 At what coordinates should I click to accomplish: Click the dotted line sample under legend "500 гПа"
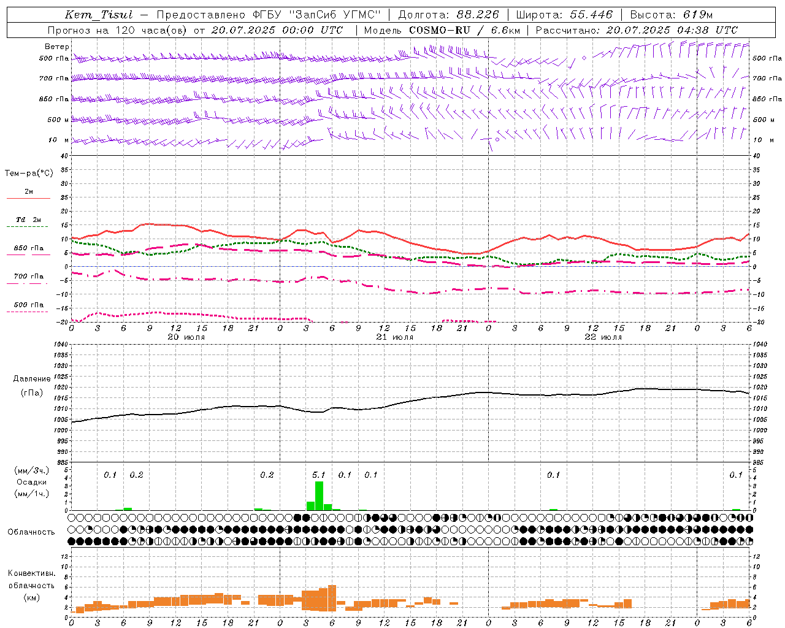[28, 312]
